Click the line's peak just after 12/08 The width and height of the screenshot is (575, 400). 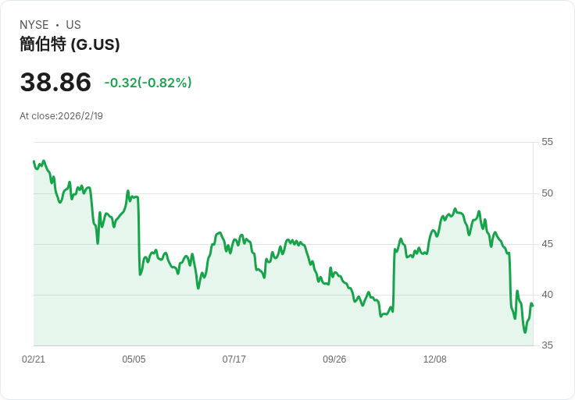[x=455, y=209]
